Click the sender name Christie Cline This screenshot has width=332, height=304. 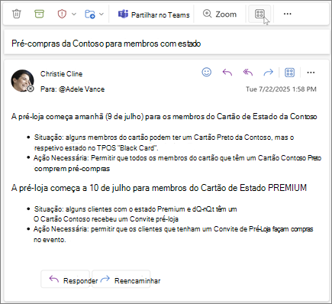coord(61,74)
